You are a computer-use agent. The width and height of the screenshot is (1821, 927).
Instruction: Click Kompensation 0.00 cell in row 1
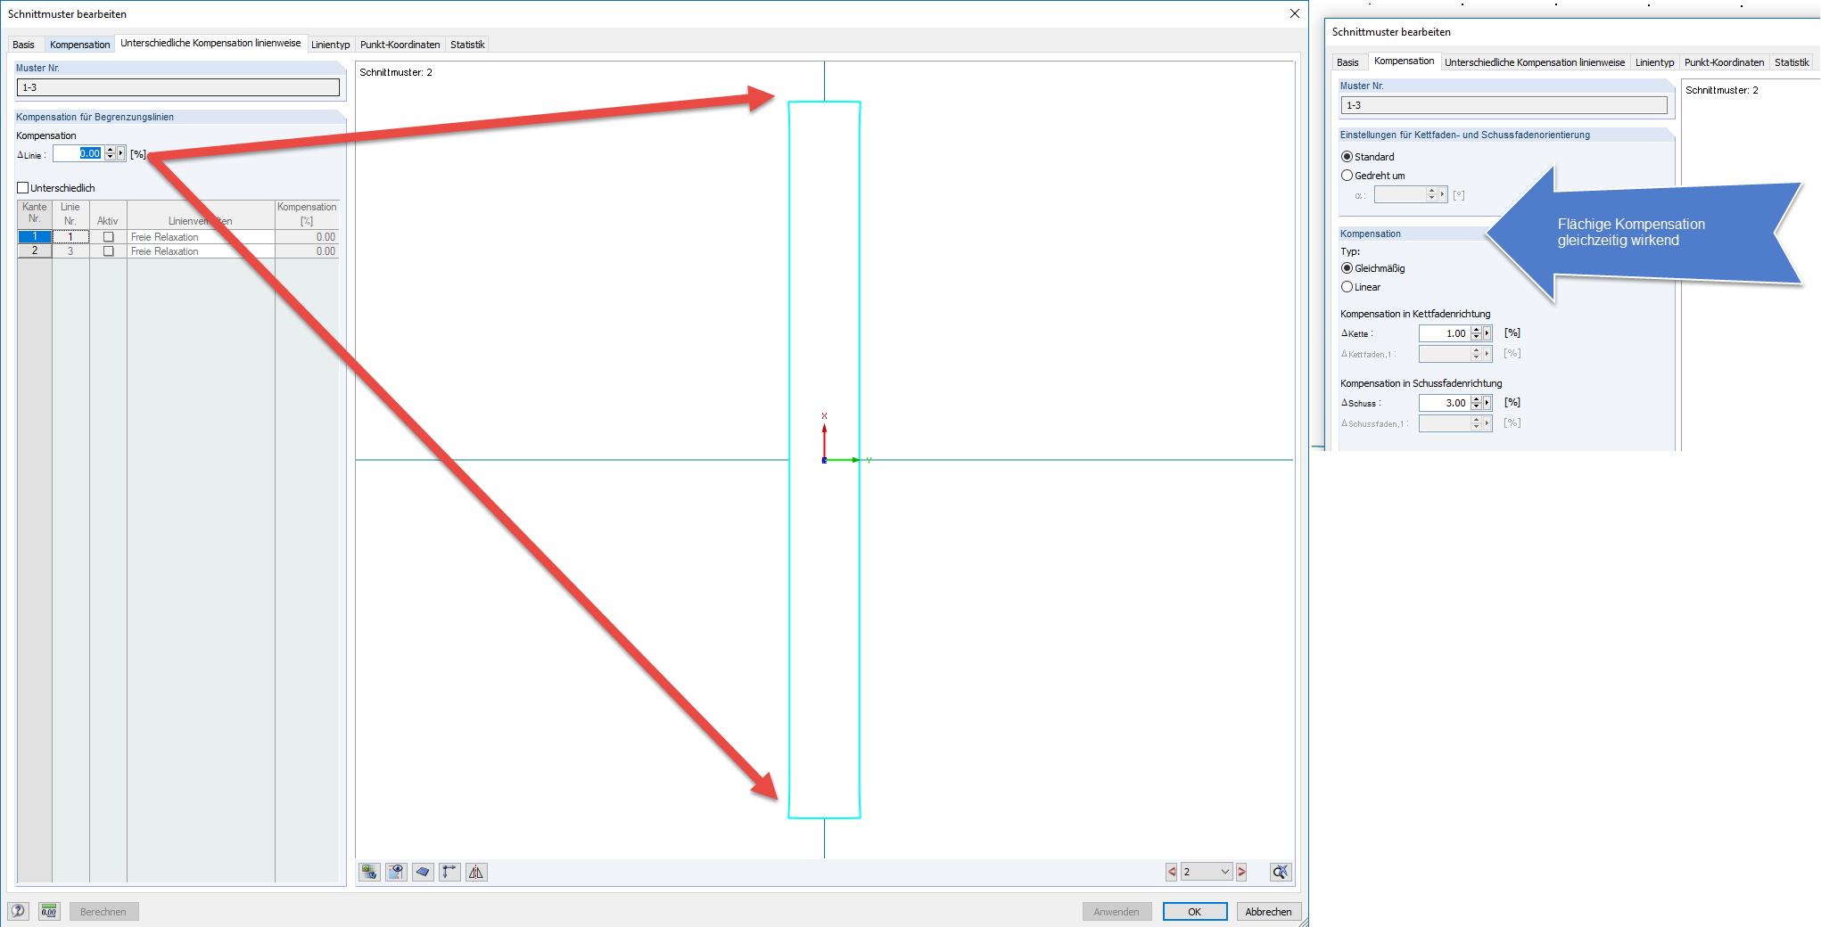pos(307,237)
